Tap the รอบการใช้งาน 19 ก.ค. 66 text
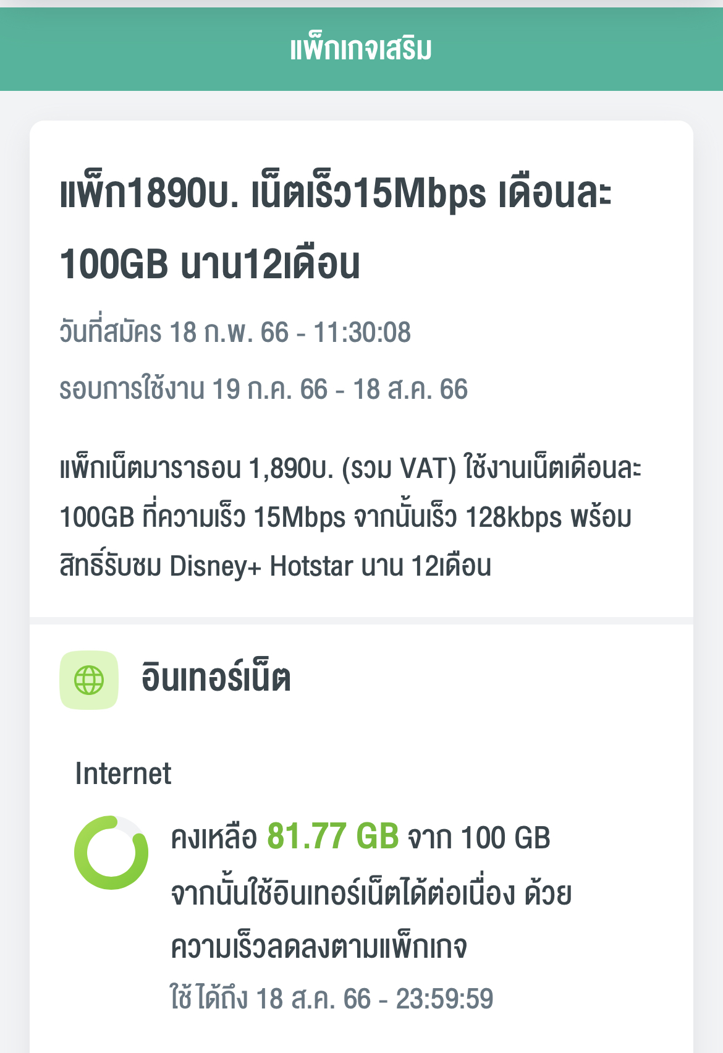The image size is (723, 1053). pos(193,390)
